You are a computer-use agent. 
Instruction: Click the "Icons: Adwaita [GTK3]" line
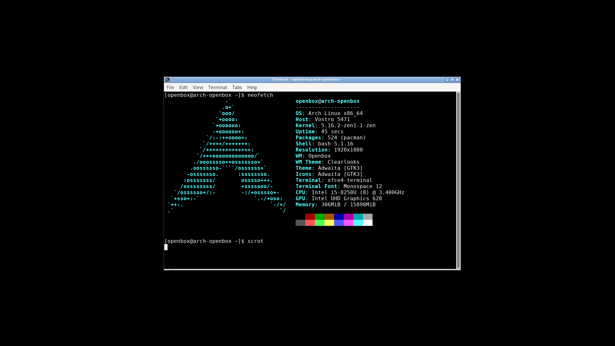tap(329, 174)
